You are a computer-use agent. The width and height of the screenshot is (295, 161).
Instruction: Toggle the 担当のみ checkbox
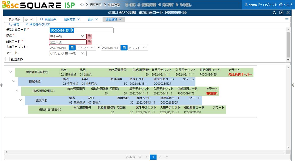(x=7, y=59)
